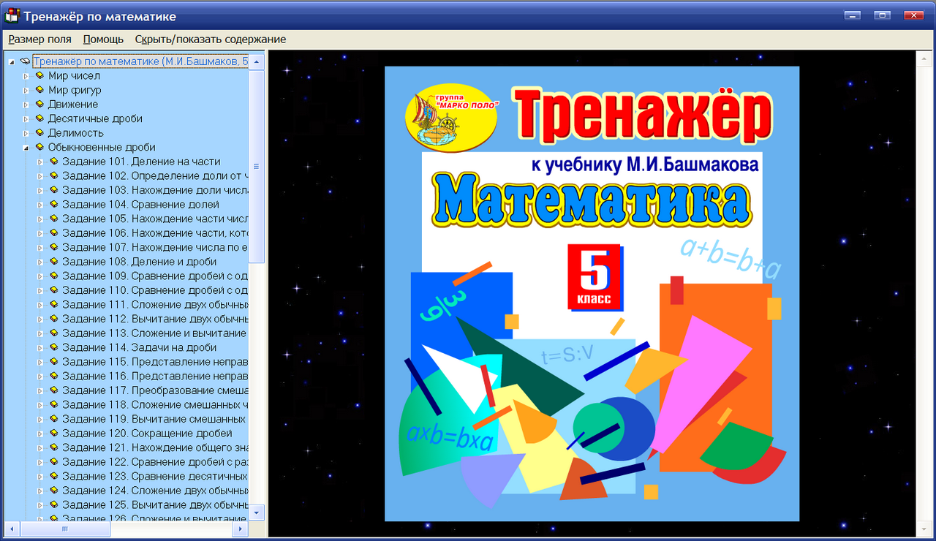Image resolution: width=936 pixels, height=541 pixels.
Task: Click the book icon of Задание 108
Action: pyautogui.click(x=53, y=261)
